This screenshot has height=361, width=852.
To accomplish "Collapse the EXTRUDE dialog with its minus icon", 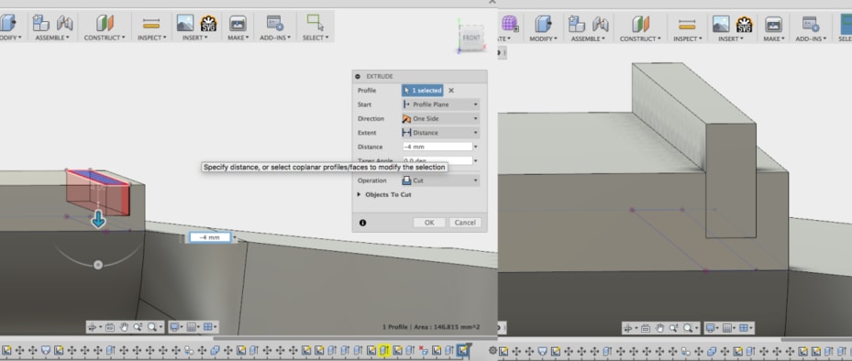I will (358, 77).
